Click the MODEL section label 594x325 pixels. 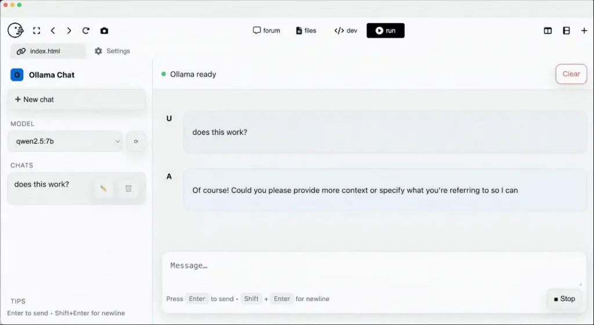[x=23, y=124]
